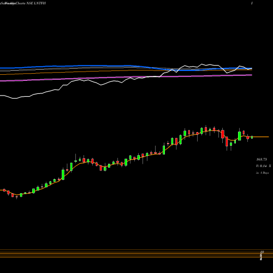273x273 pixels.
Task: Click the 'in 1 Days' timeframe label
Action: pyautogui.click(x=262, y=173)
